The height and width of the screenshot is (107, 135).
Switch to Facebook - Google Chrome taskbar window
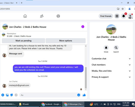point(51,104)
